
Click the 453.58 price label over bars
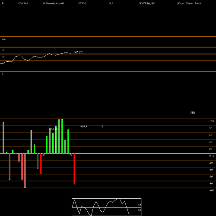[54, 129]
